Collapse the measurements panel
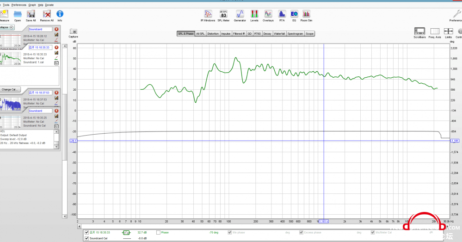The height and width of the screenshot is (242, 462). click(x=7, y=27)
